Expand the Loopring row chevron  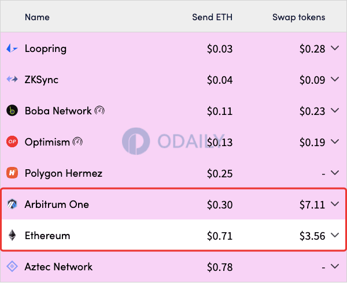(335, 48)
